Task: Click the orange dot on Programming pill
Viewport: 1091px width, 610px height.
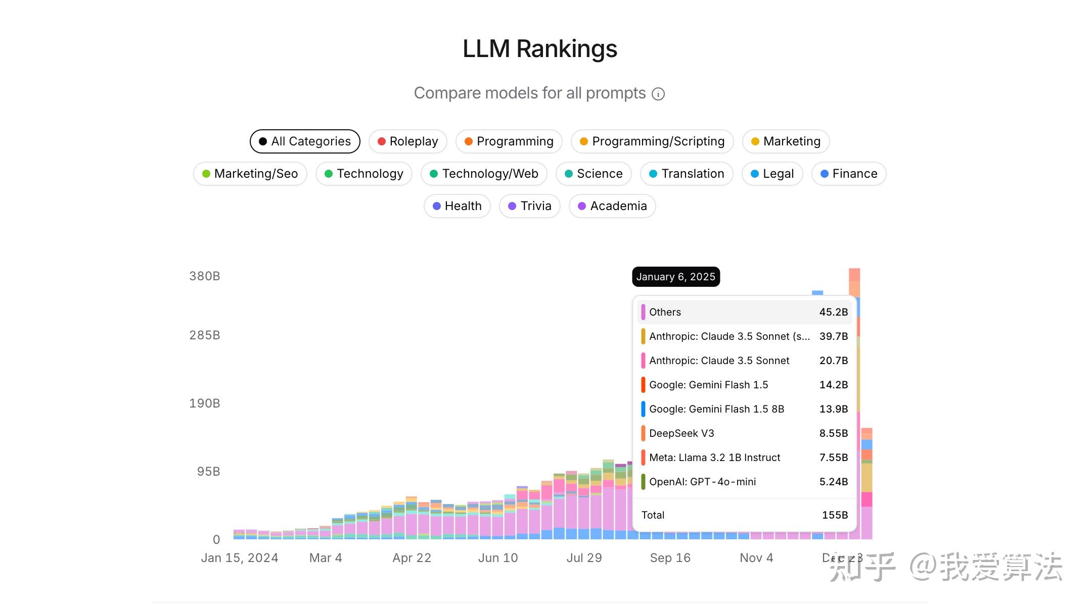Action: point(469,141)
